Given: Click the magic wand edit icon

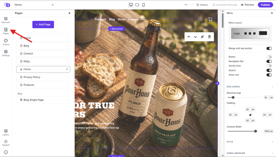Looking at the screenshot, I should (x=202, y=37).
